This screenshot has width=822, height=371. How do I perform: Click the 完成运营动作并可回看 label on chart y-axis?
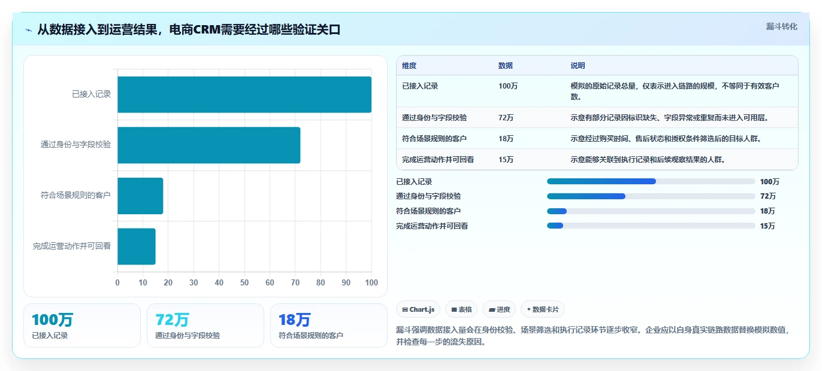tap(72, 247)
